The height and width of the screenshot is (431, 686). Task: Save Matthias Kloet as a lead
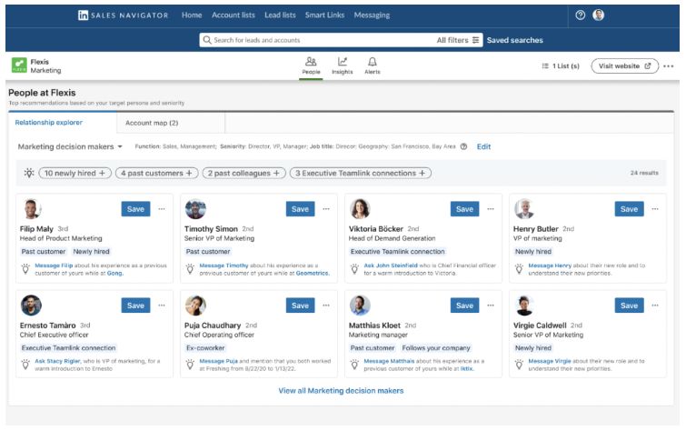click(x=464, y=306)
